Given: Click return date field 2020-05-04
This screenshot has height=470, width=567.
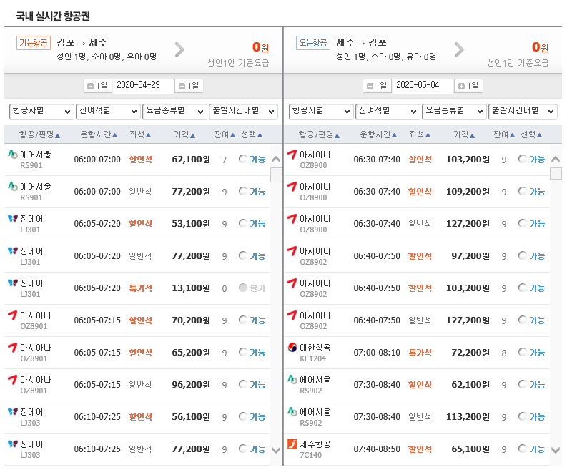Looking at the screenshot, I should 423,86.
